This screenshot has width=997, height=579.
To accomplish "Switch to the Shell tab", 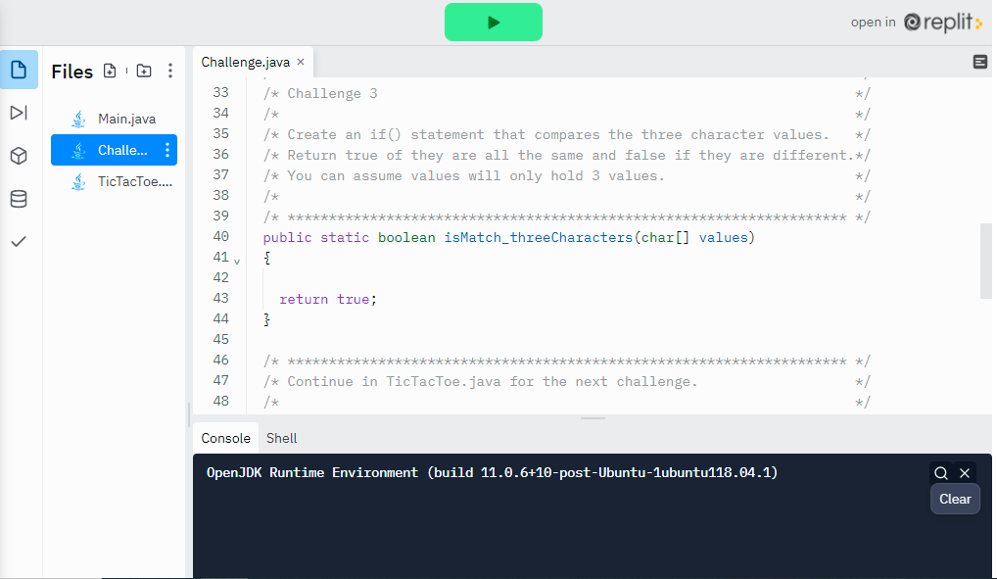I will coord(281,438).
